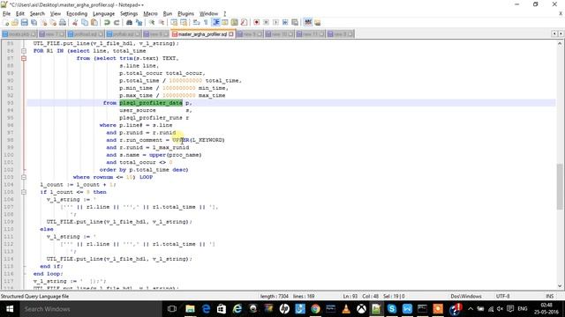Click the last plugin icon on the toolbar
The image size is (565, 317).
(318, 22)
